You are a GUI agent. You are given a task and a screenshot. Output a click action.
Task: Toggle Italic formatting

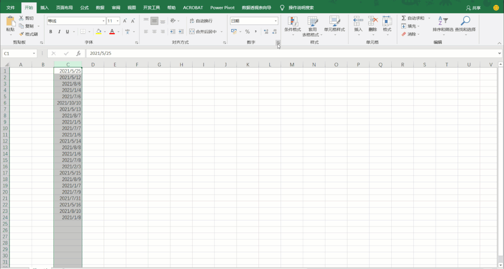point(59,32)
